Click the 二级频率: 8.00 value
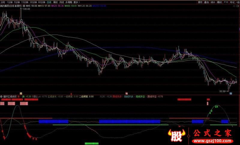Viewport: 240px width, 145px height. [86, 96]
